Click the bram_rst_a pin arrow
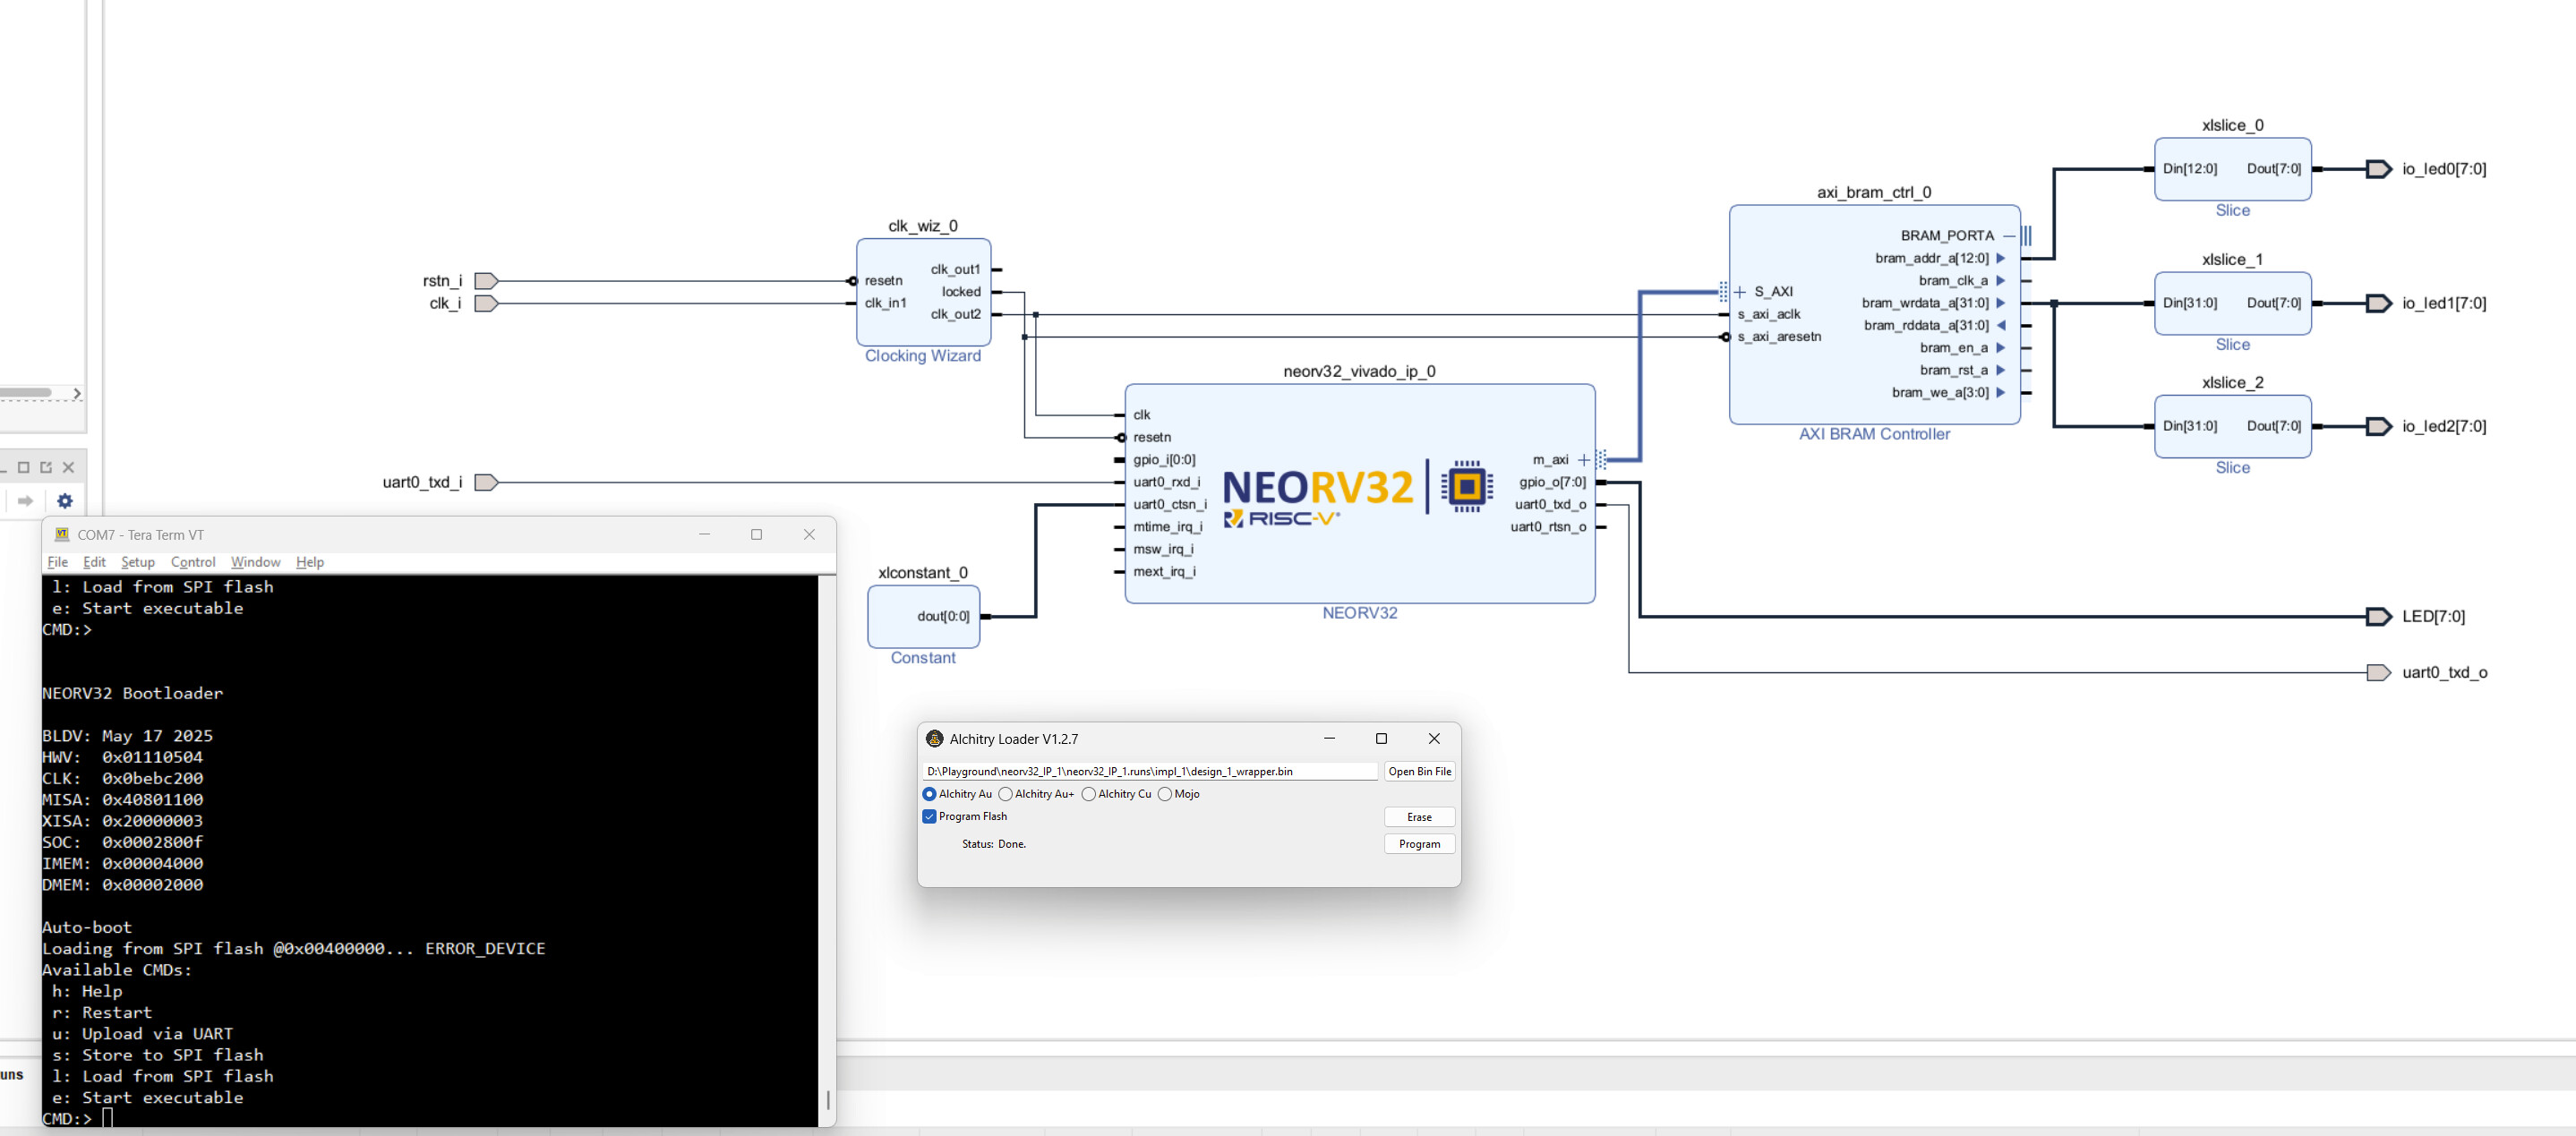The width and height of the screenshot is (2576, 1136). (2001, 370)
